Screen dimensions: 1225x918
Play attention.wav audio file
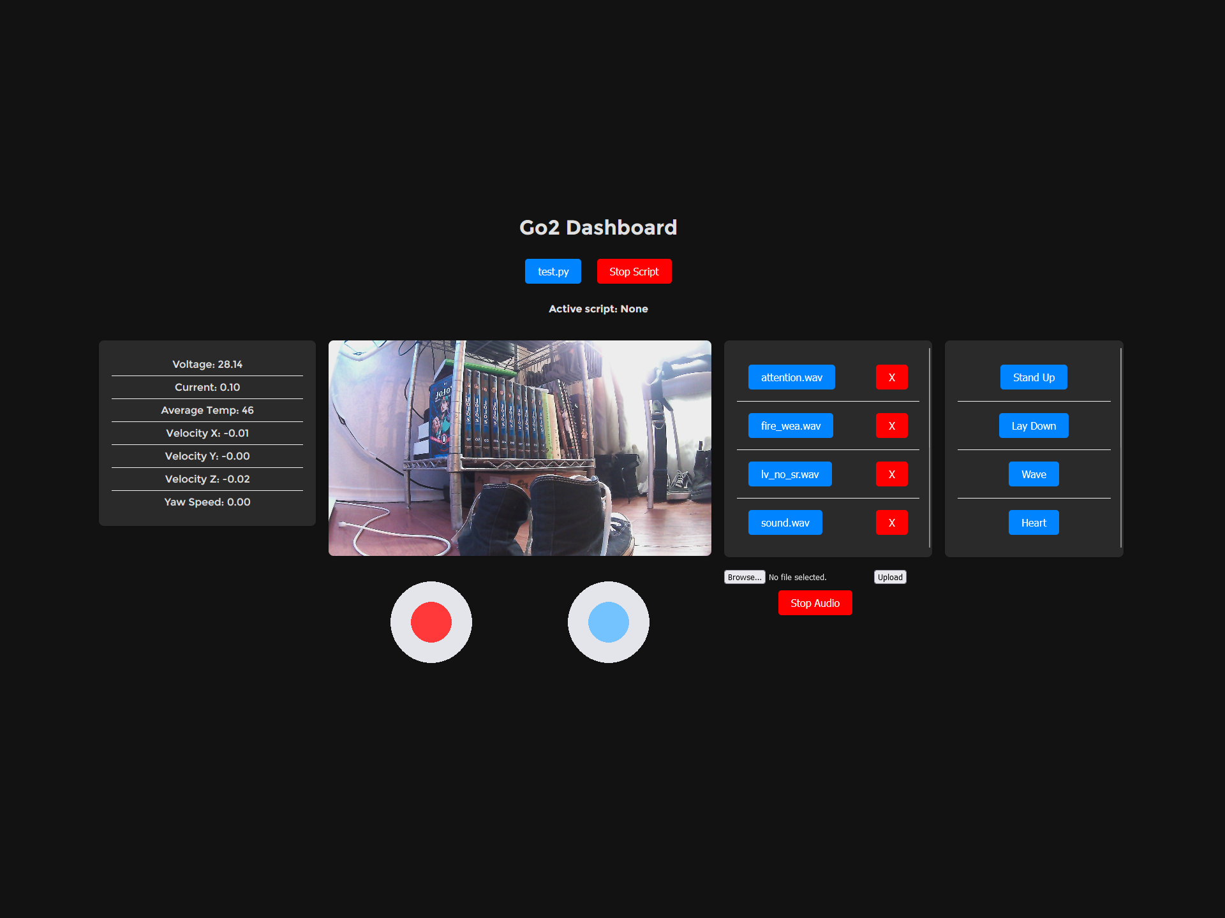(x=791, y=377)
